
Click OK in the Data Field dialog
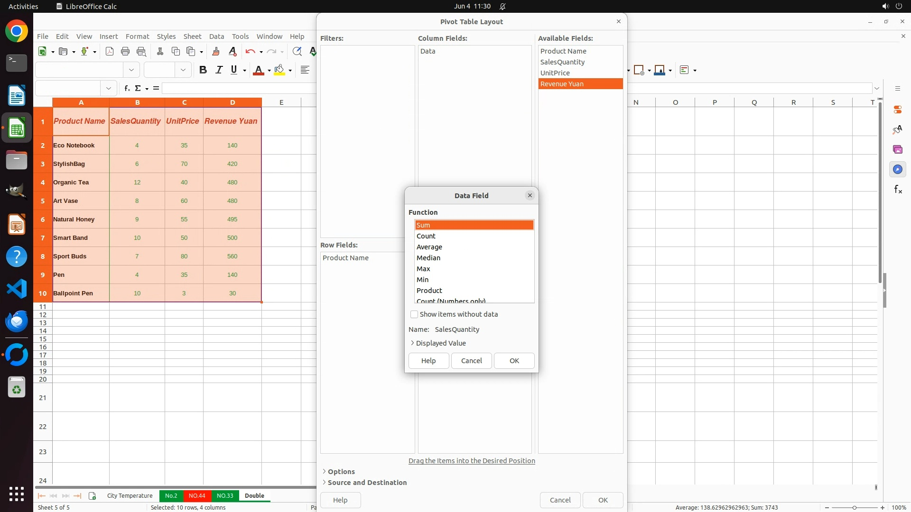point(514,361)
